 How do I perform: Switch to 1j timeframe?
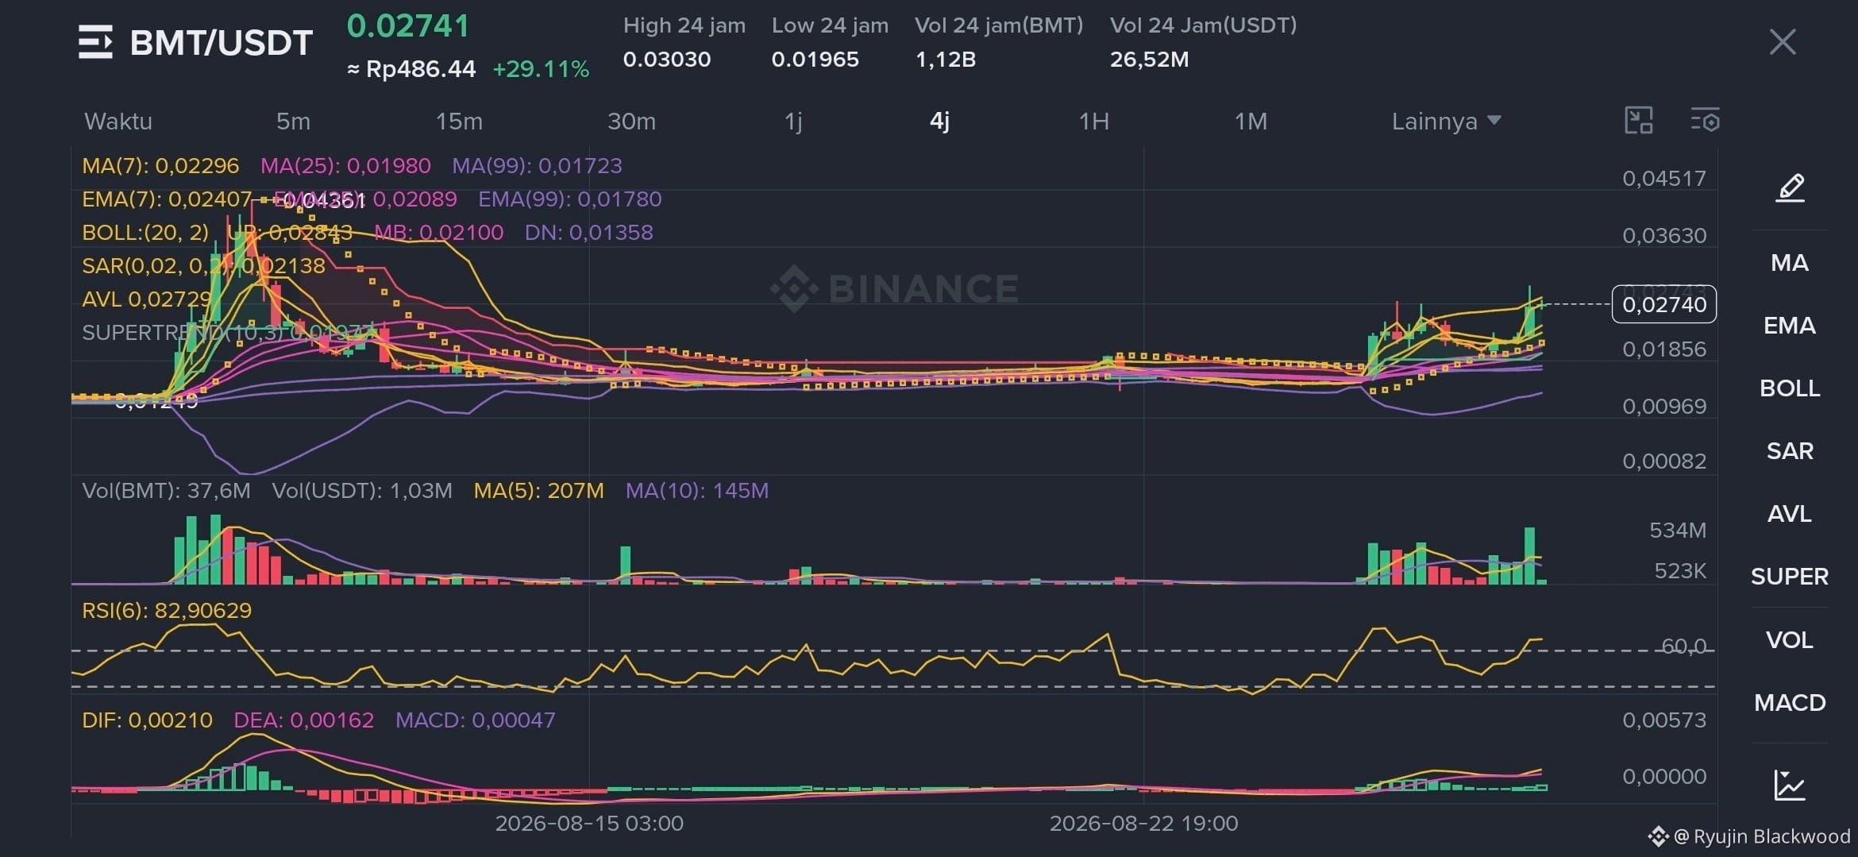coord(793,122)
